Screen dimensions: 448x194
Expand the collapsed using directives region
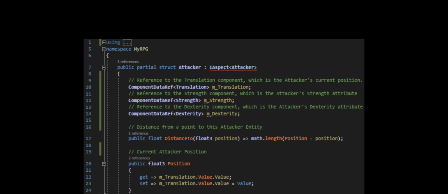[x=104, y=42]
